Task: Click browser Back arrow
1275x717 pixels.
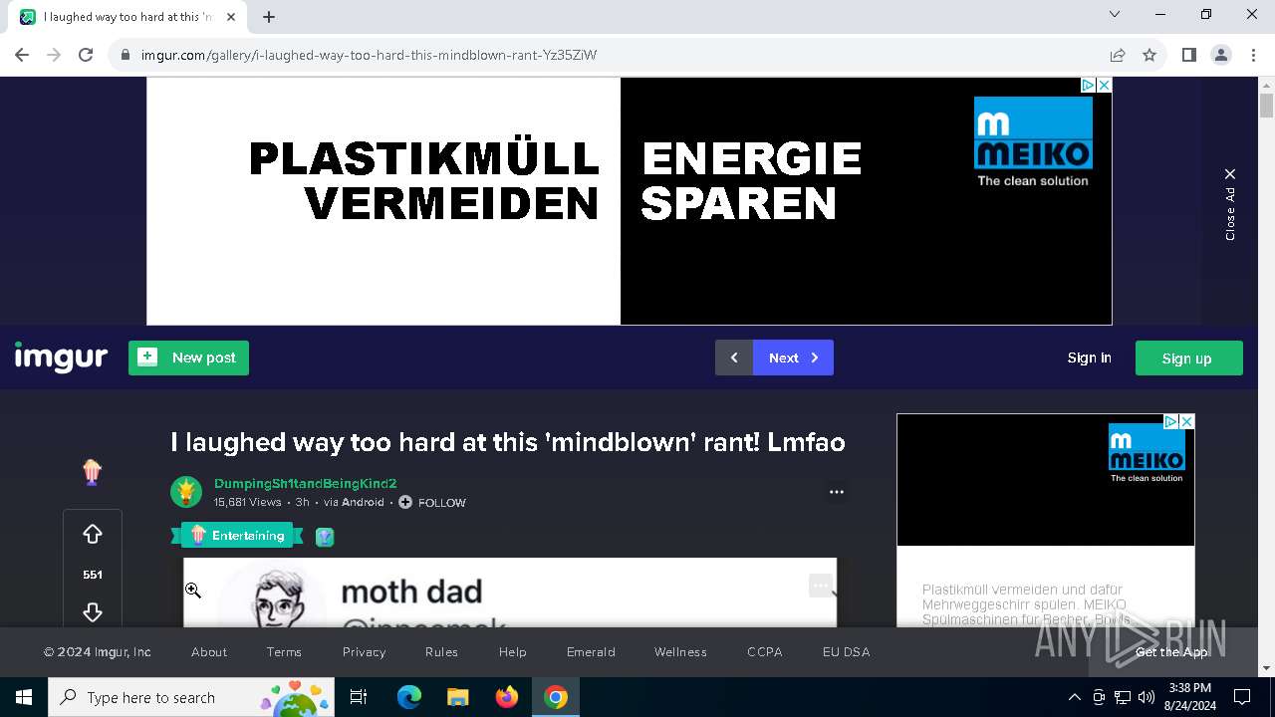Action: (22, 55)
